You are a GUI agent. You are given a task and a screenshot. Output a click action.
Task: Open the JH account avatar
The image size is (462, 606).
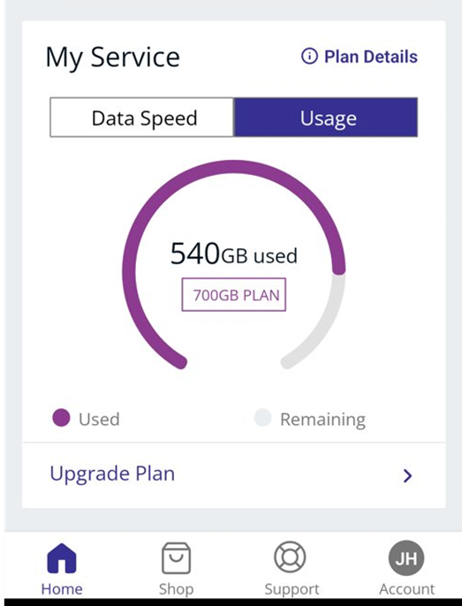[x=406, y=557]
